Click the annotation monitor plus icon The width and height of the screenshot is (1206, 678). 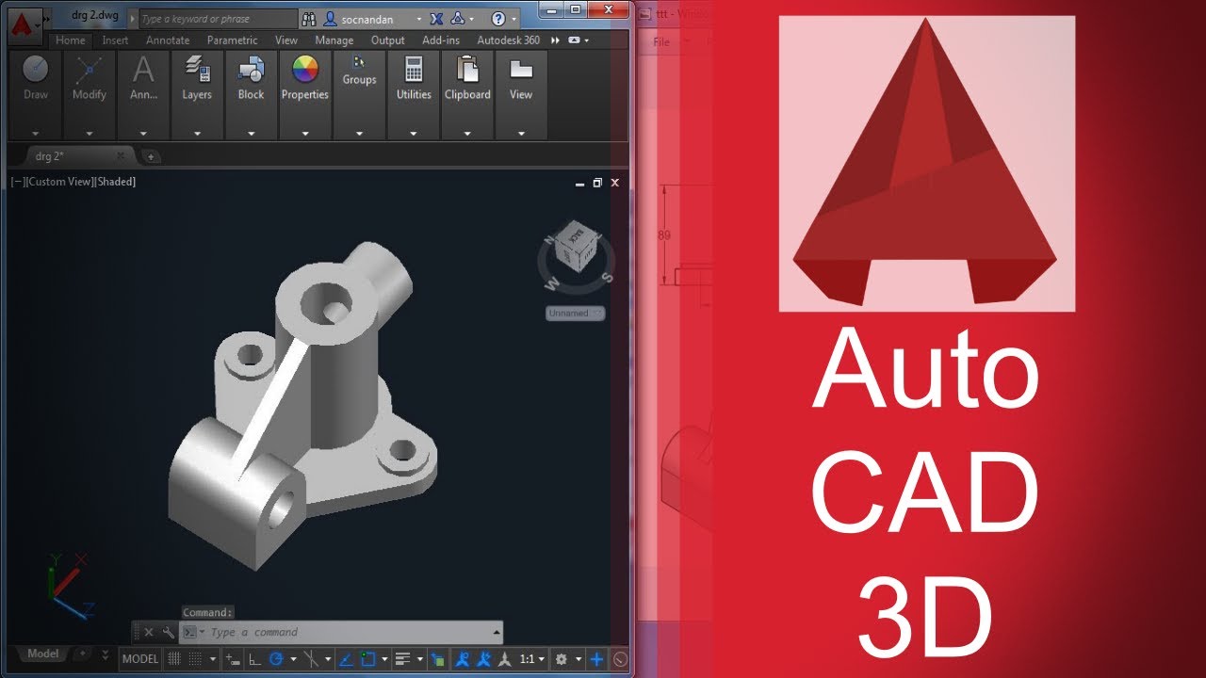point(596,659)
